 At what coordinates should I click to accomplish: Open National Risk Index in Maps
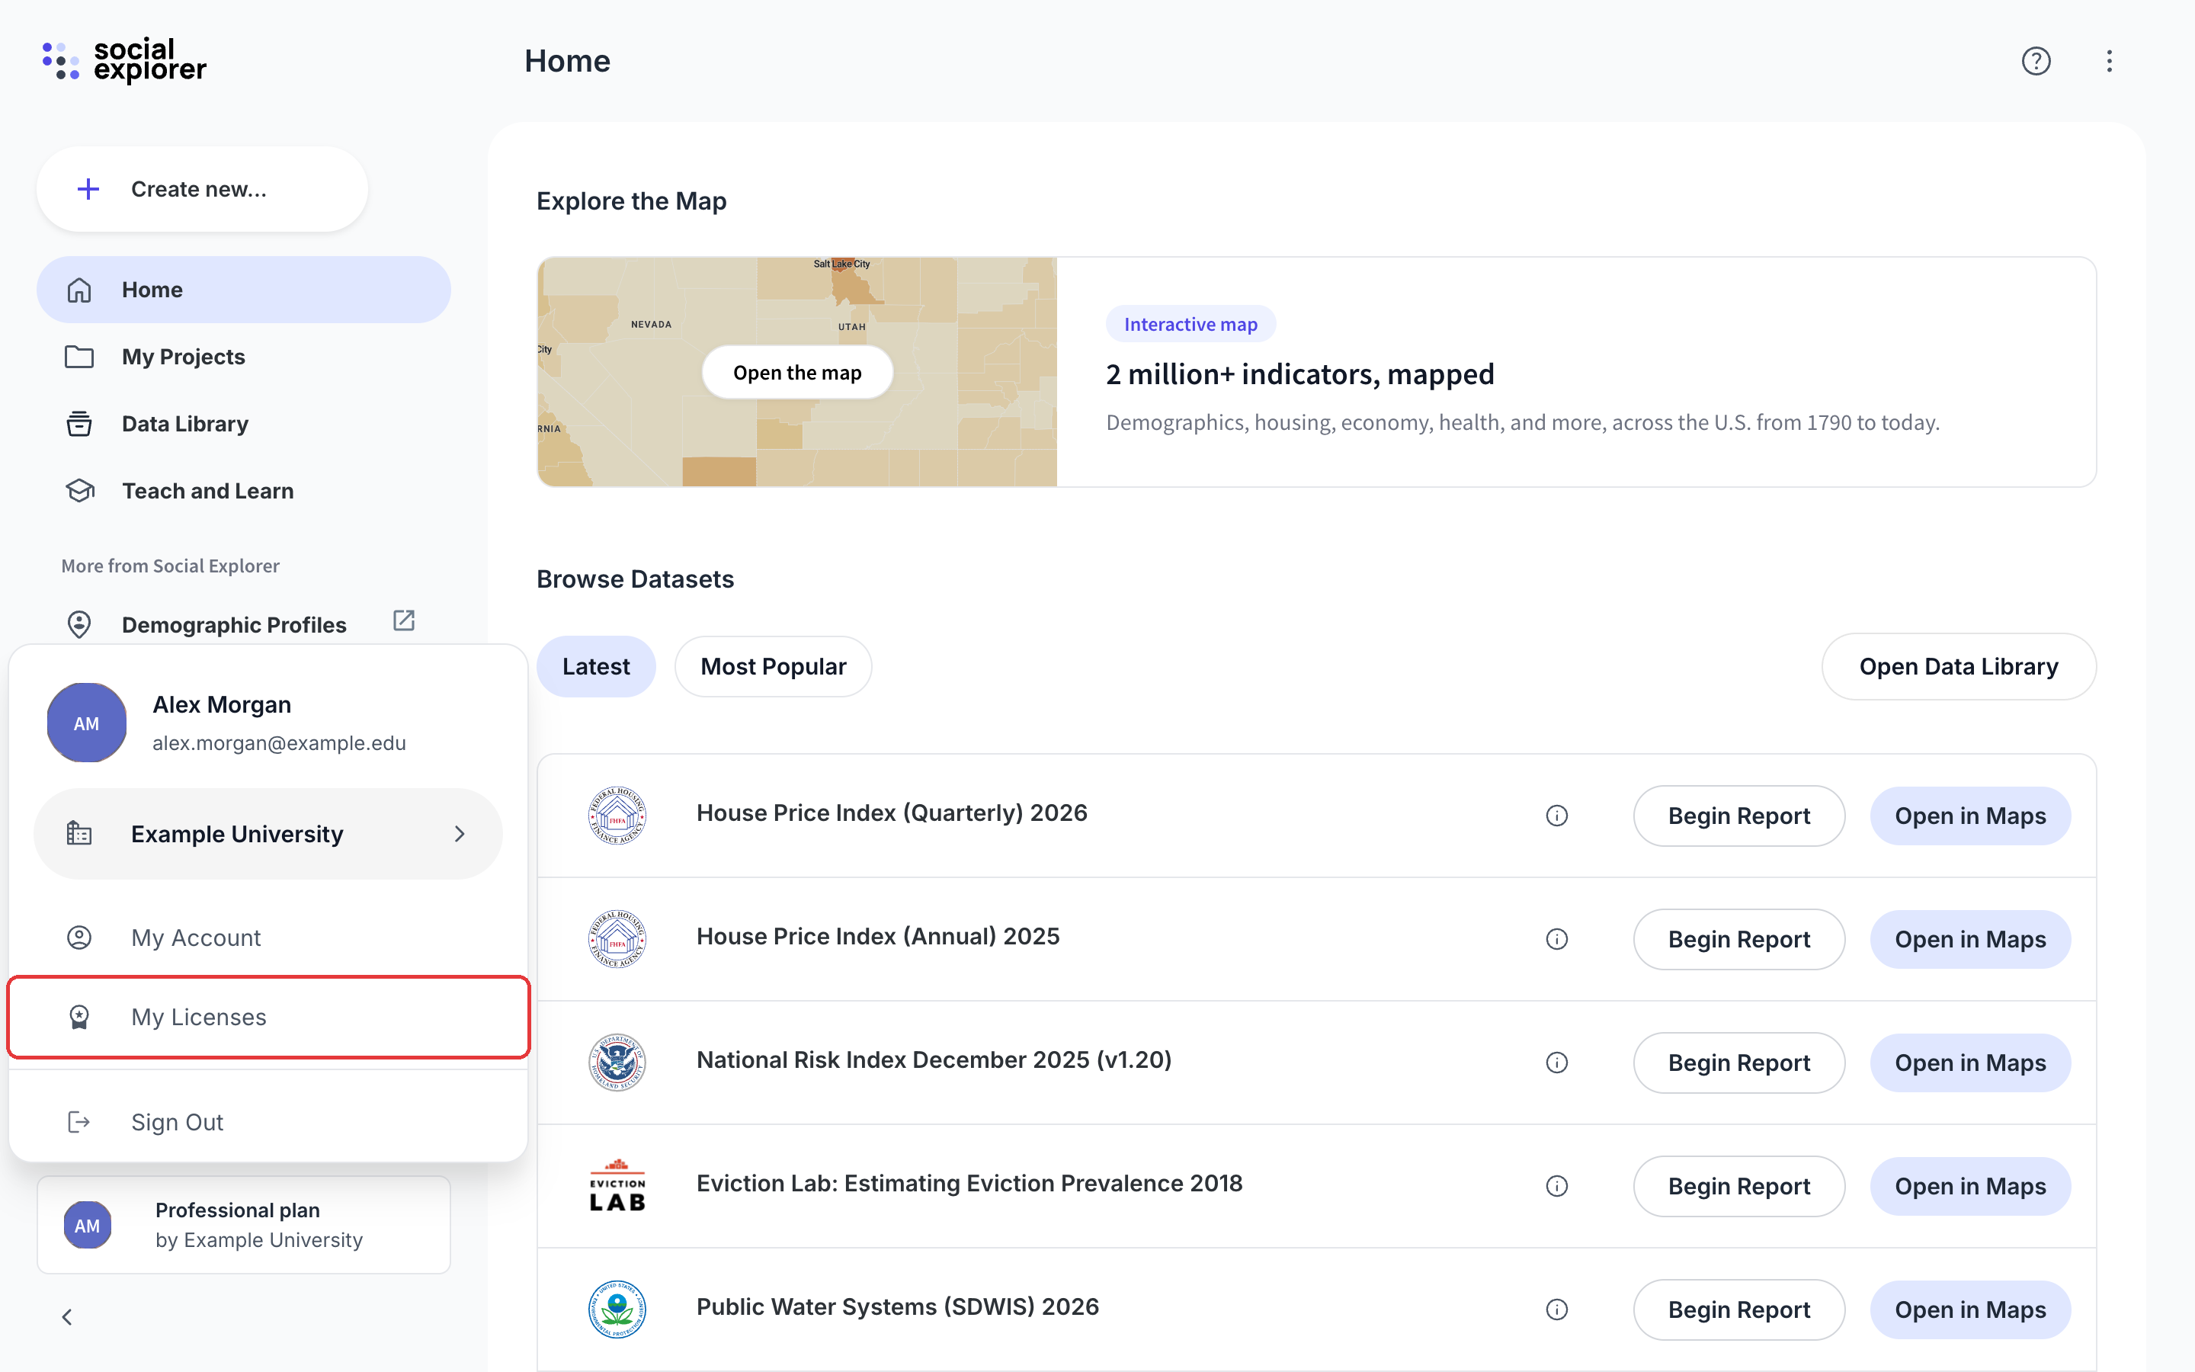coord(1970,1063)
